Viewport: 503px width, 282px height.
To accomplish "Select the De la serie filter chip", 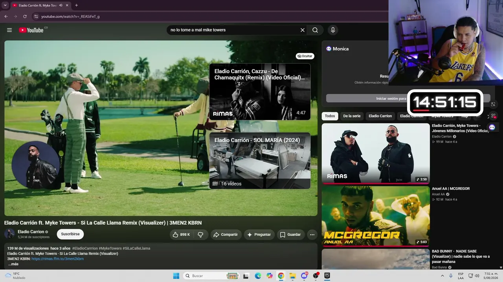I will [x=352, y=116].
